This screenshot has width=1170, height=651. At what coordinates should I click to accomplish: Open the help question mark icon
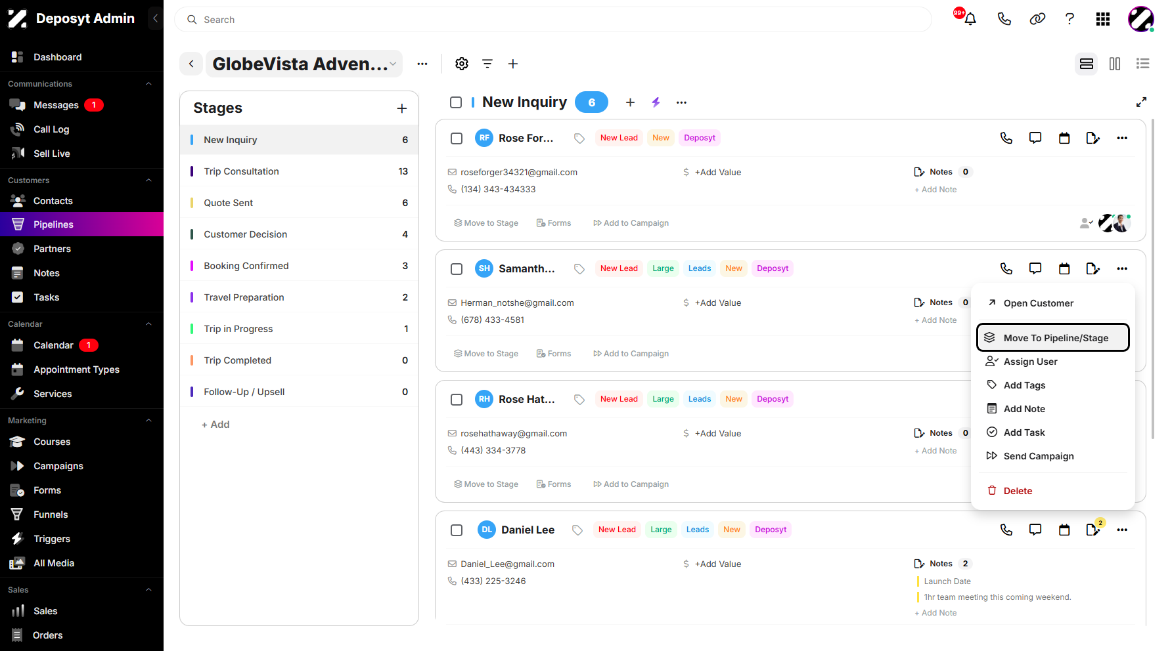tap(1069, 19)
